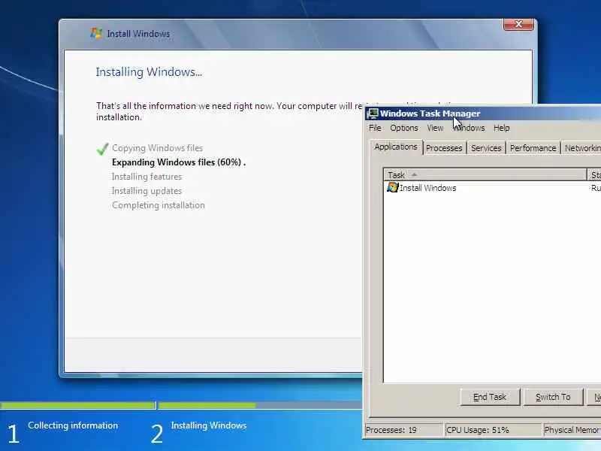Screen dimensions: 601x451
Task: Click the Installing Windows... heading
Action: 149,72
